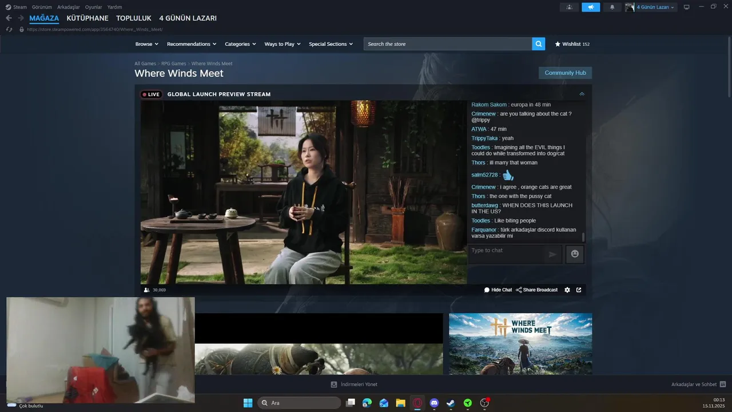Open Microsoft Edge from the taskbar
The height and width of the screenshot is (412, 732).
(367, 403)
